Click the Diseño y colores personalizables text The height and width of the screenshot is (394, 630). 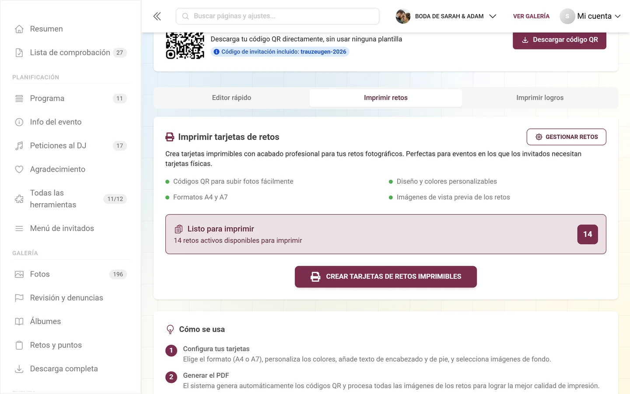click(447, 182)
